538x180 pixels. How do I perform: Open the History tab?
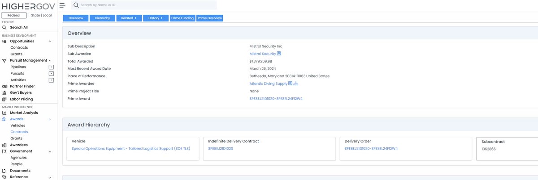(156, 18)
